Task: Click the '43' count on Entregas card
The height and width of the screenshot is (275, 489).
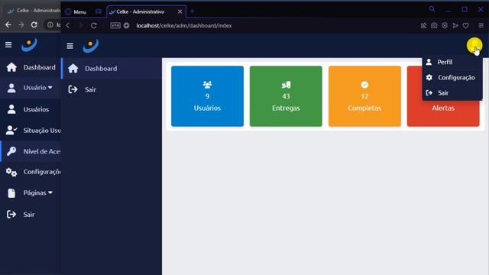Action: [x=286, y=96]
